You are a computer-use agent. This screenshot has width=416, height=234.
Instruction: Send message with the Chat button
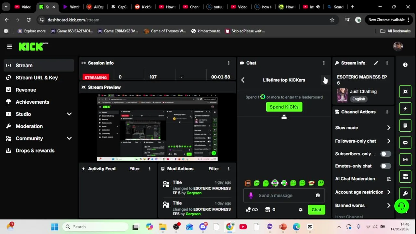[x=317, y=210]
